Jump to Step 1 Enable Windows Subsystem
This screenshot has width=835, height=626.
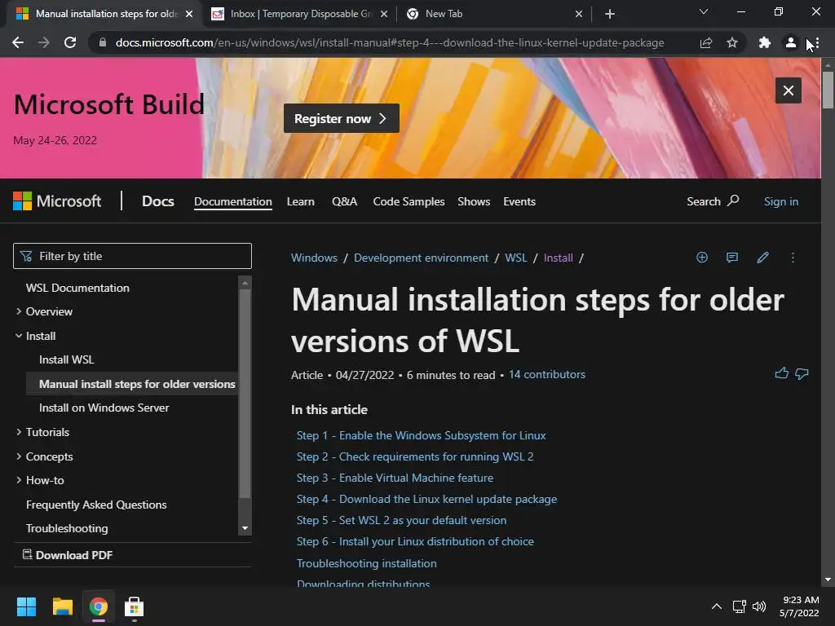(x=421, y=435)
